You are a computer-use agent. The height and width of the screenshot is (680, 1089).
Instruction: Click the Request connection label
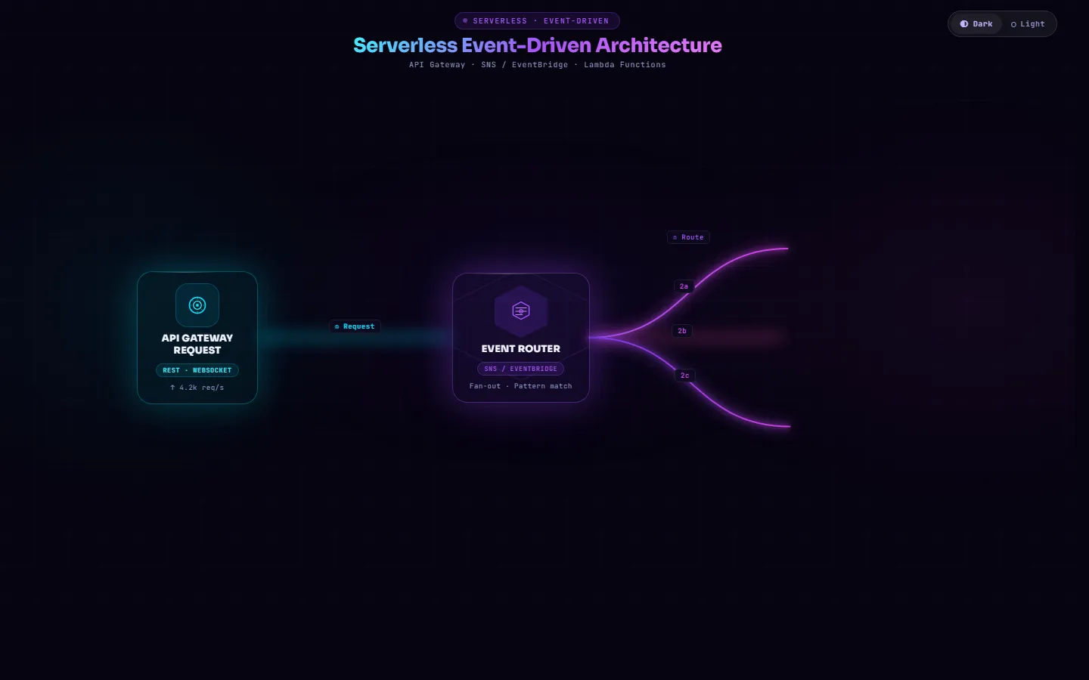point(355,326)
